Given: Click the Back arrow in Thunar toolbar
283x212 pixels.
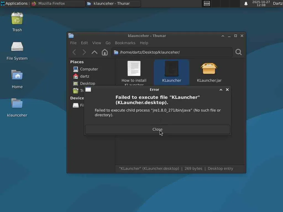Looking at the screenshot, I should coord(74,52).
